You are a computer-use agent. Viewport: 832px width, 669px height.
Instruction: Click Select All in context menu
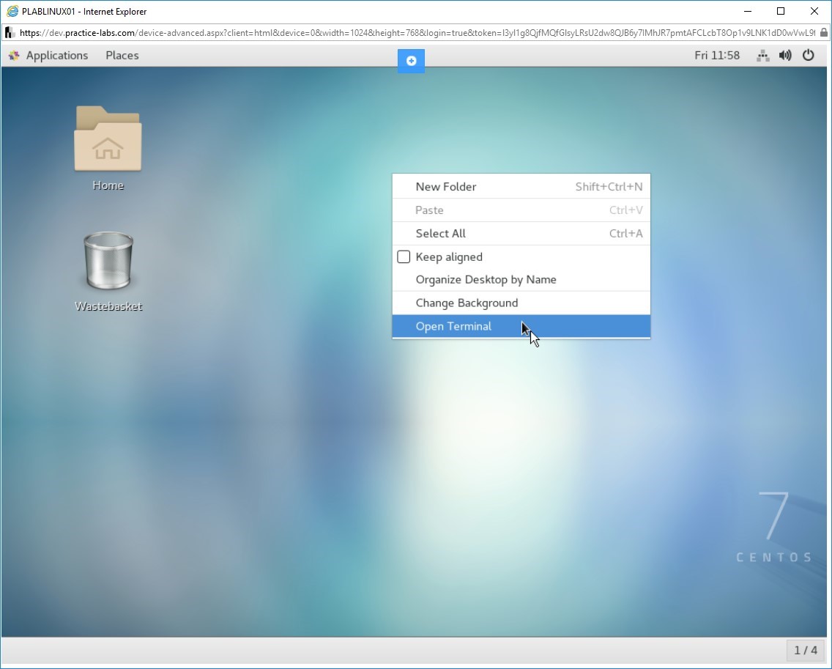[440, 234]
